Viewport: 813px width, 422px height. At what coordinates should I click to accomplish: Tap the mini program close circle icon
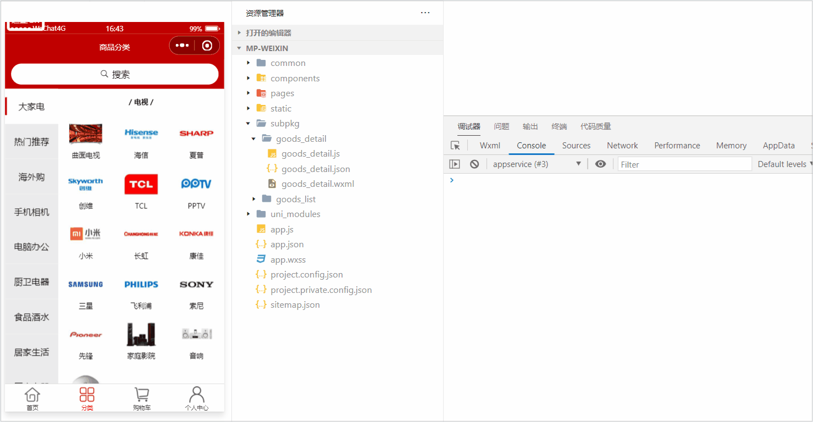(207, 46)
